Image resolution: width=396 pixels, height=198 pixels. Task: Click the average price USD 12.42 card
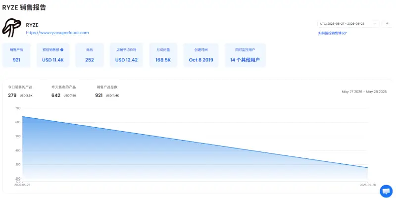click(x=126, y=55)
